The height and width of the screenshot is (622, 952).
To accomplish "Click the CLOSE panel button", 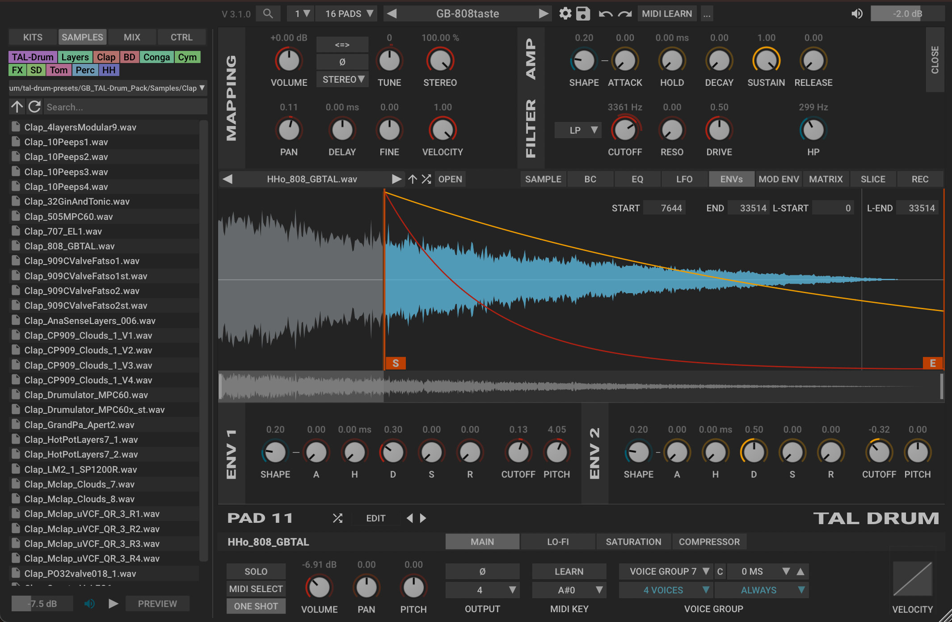I will click(935, 60).
